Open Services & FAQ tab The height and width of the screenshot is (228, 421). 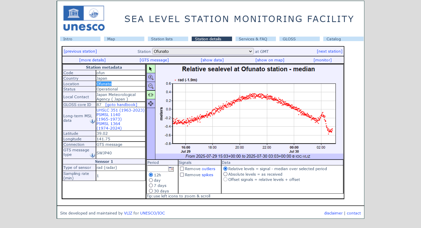256,39
